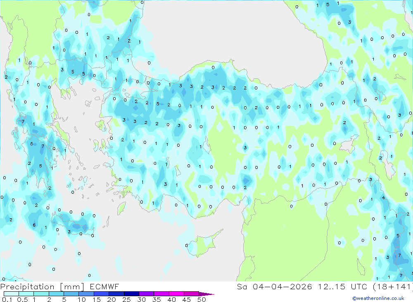This screenshot has width=413, height=302.
Task: Click the legend label '40'
Action: click(x=172, y=300)
